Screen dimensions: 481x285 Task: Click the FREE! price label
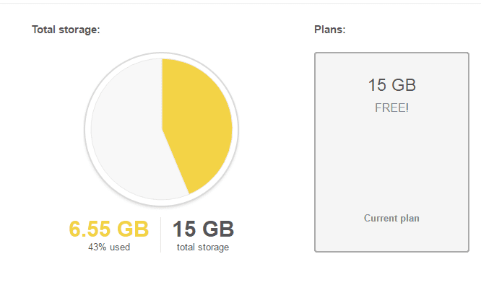point(391,108)
